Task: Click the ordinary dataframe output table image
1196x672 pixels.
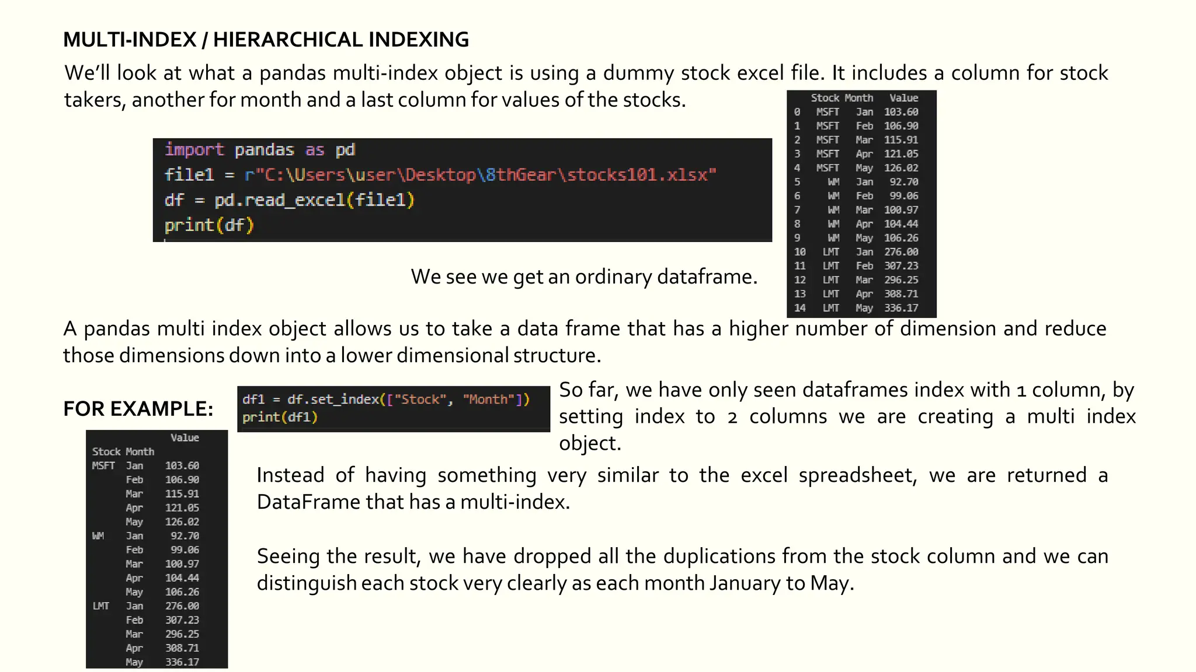Action: click(x=861, y=204)
